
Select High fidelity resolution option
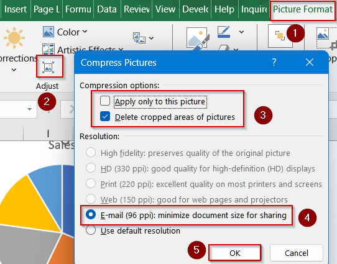pos(91,152)
